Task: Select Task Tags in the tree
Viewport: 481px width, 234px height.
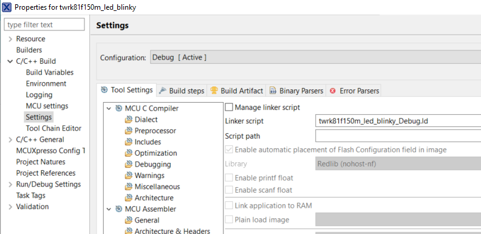Action: pos(31,195)
